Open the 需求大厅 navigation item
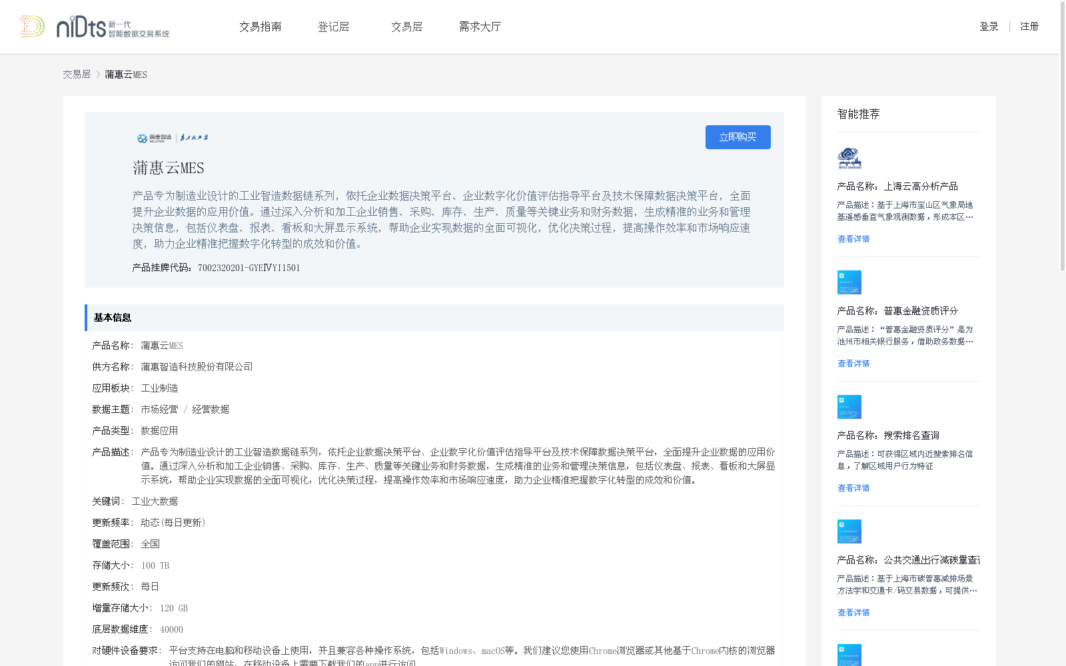 click(x=480, y=27)
